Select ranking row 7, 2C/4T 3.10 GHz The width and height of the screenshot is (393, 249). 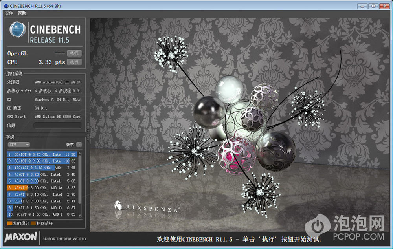point(42,194)
